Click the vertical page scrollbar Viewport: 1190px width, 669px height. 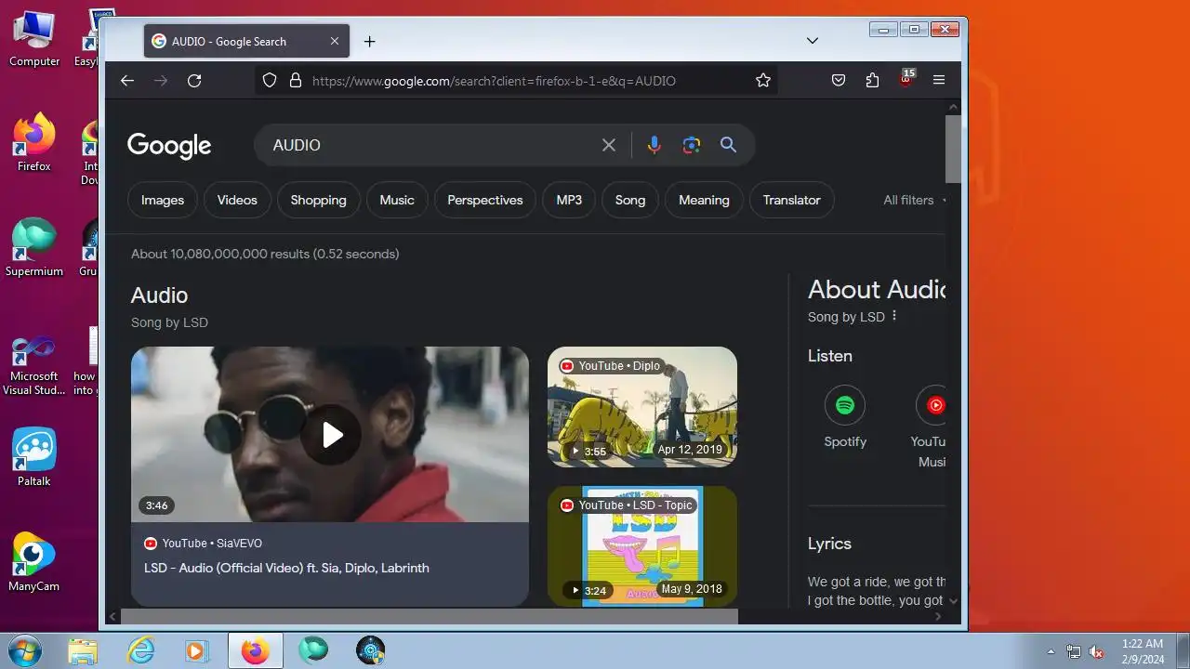pos(953,149)
